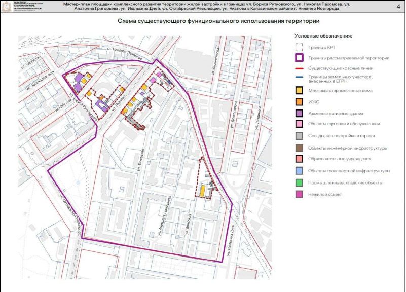The width and height of the screenshot is (406, 292).
Task: Click the dashed Границы КРТ legend icon
Action: 299,47
